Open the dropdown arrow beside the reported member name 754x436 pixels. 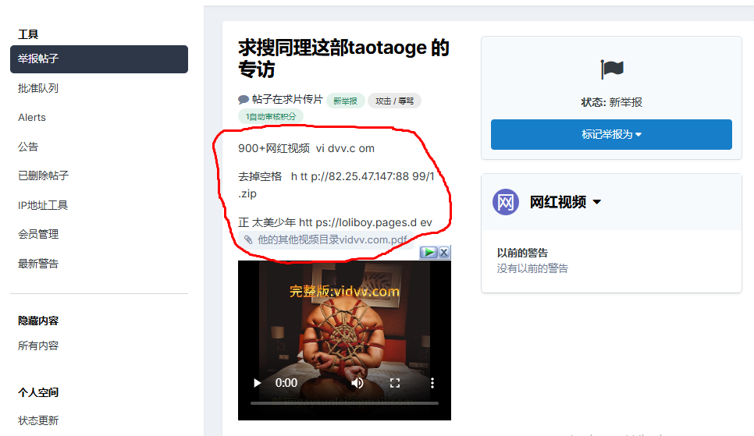coord(597,203)
